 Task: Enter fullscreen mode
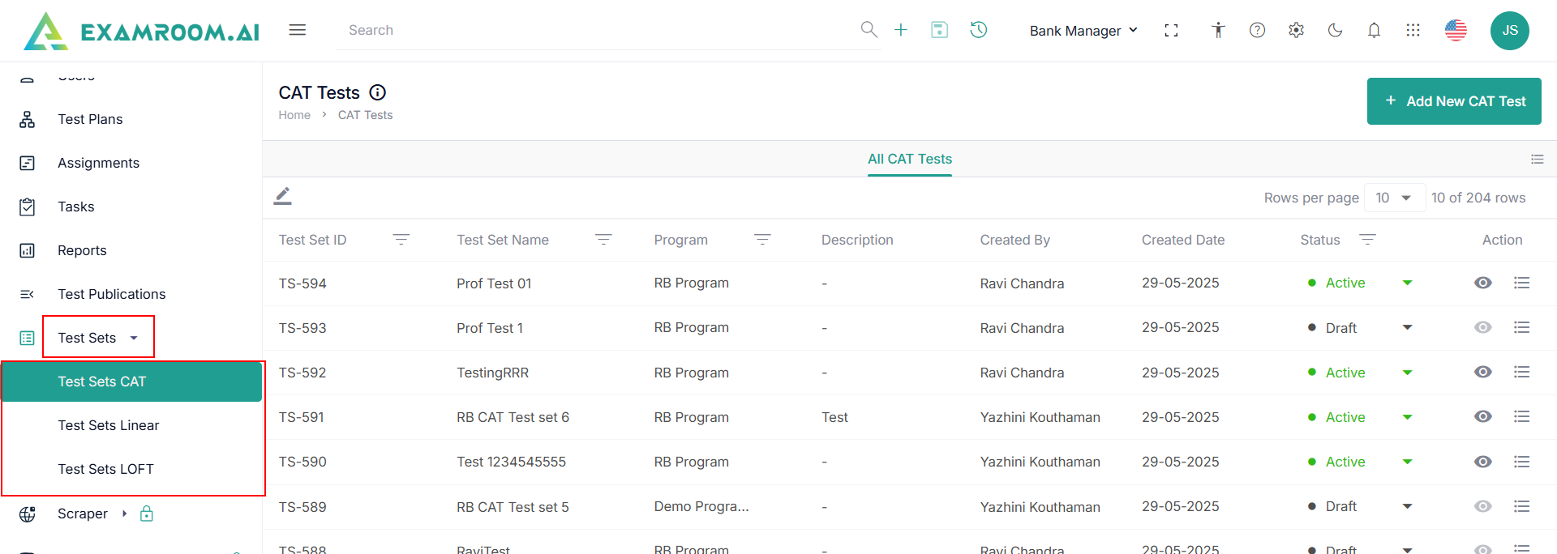[x=1171, y=30]
